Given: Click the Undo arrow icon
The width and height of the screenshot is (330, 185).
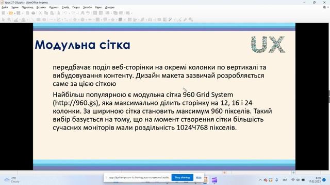Looking at the screenshot, I should (x=65, y=13).
